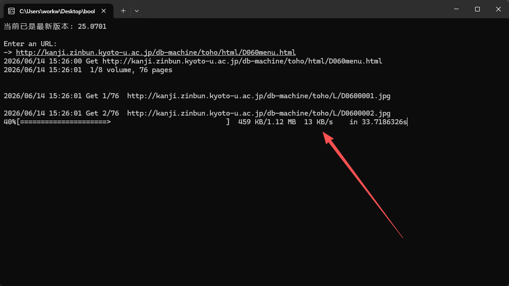
Task: Click the terminal icon on the tab
Action: [11, 11]
